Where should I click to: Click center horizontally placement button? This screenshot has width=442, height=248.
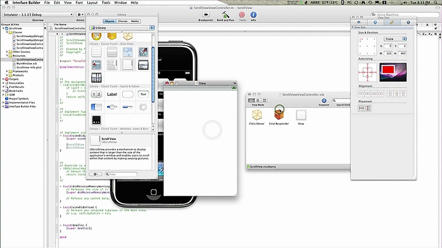(x=361, y=108)
